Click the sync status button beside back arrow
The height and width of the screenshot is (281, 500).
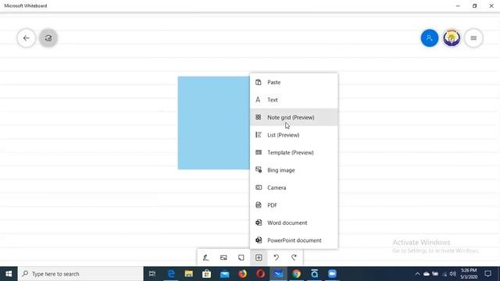(x=48, y=38)
